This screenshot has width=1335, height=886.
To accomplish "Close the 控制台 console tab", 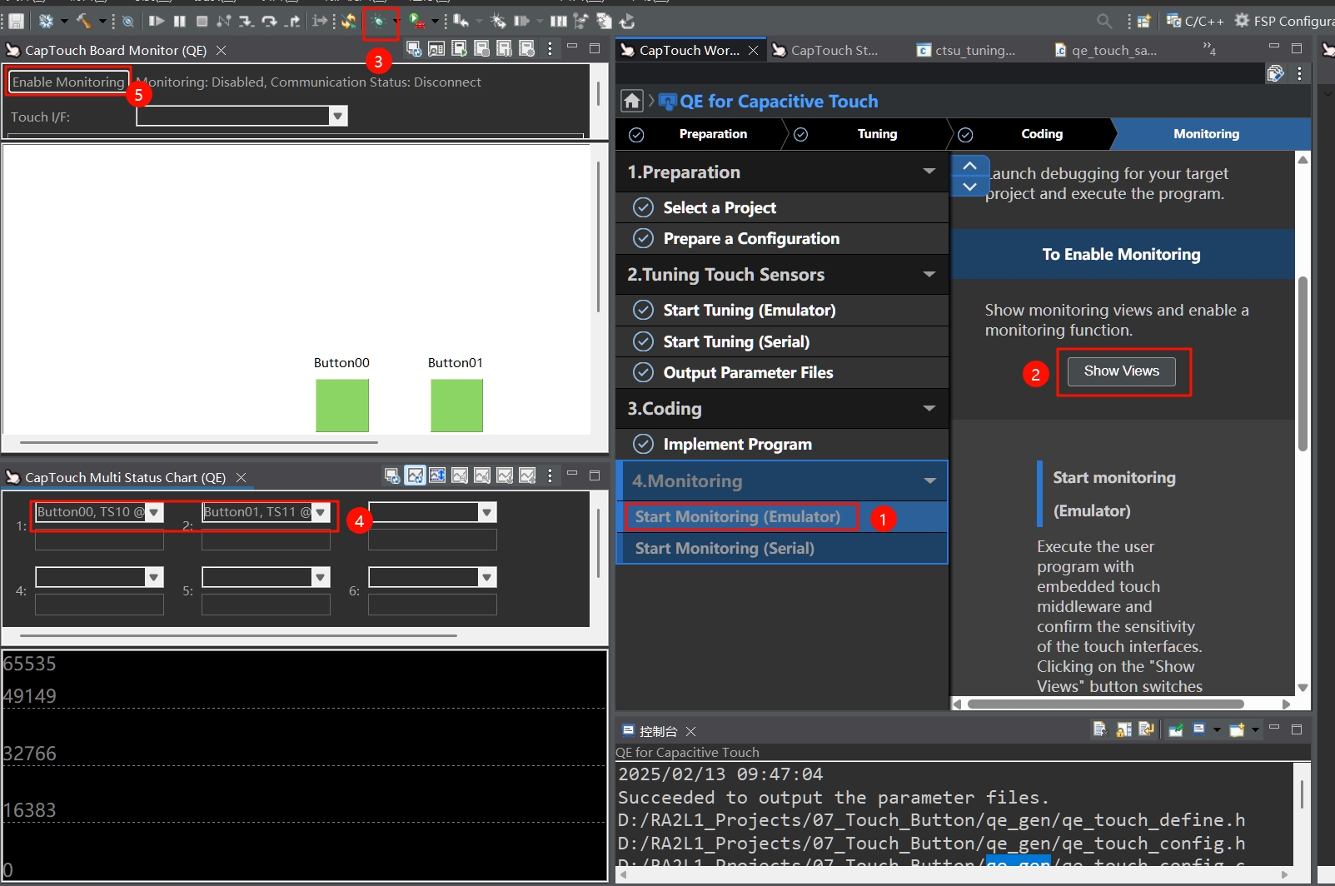I will pyautogui.click(x=690, y=731).
